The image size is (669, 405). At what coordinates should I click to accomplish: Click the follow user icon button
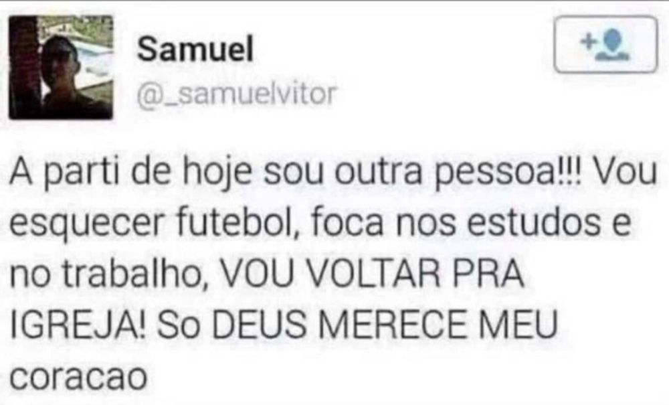[605, 44]
